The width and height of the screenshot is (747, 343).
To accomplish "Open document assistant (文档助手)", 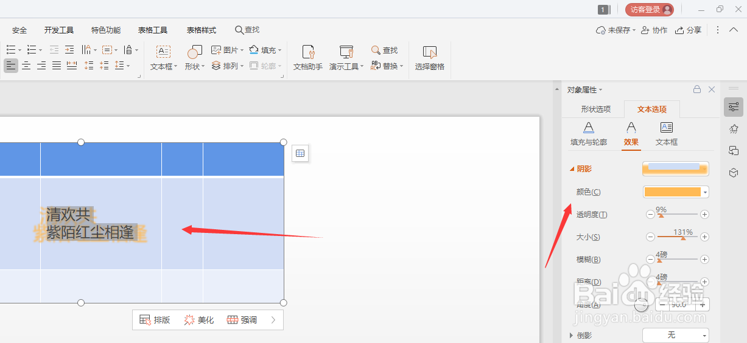I will 308,58.
